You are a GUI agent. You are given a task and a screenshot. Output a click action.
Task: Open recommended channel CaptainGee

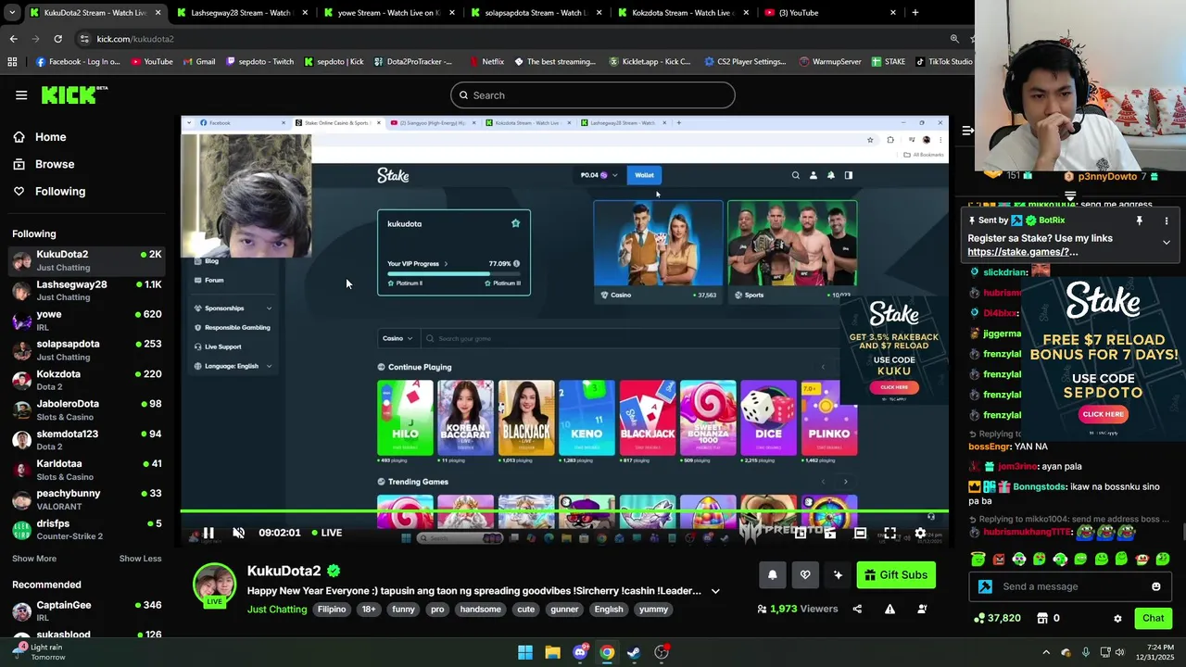86,611
